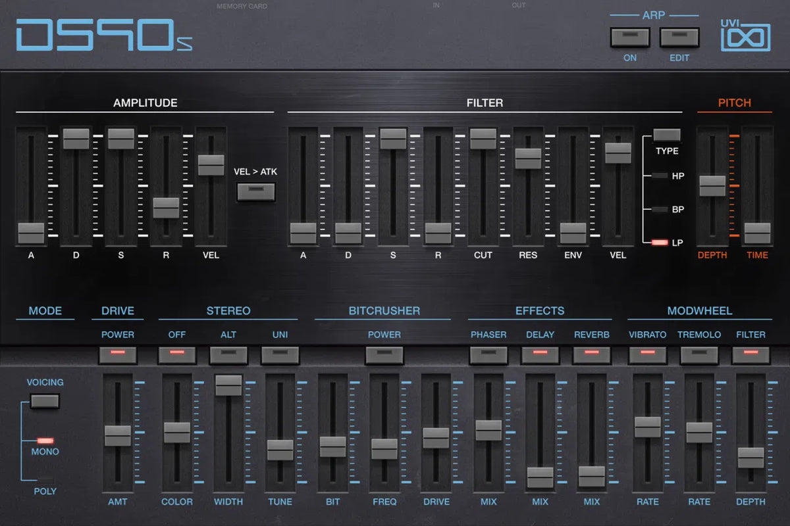Toggle the VEL > ATK button
Viewport: 790px width, 526px height.
pyautogui.click(x=256, y=191)
